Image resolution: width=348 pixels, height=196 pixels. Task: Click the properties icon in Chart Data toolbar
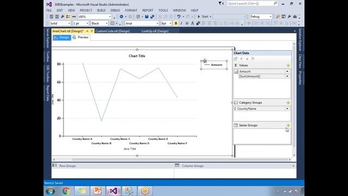235,59
